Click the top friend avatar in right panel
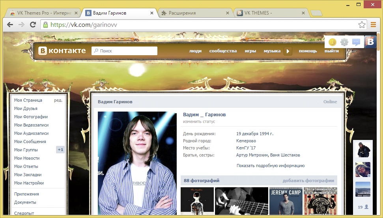Viewport: 383px width, 218px height. tap(363, 150)
